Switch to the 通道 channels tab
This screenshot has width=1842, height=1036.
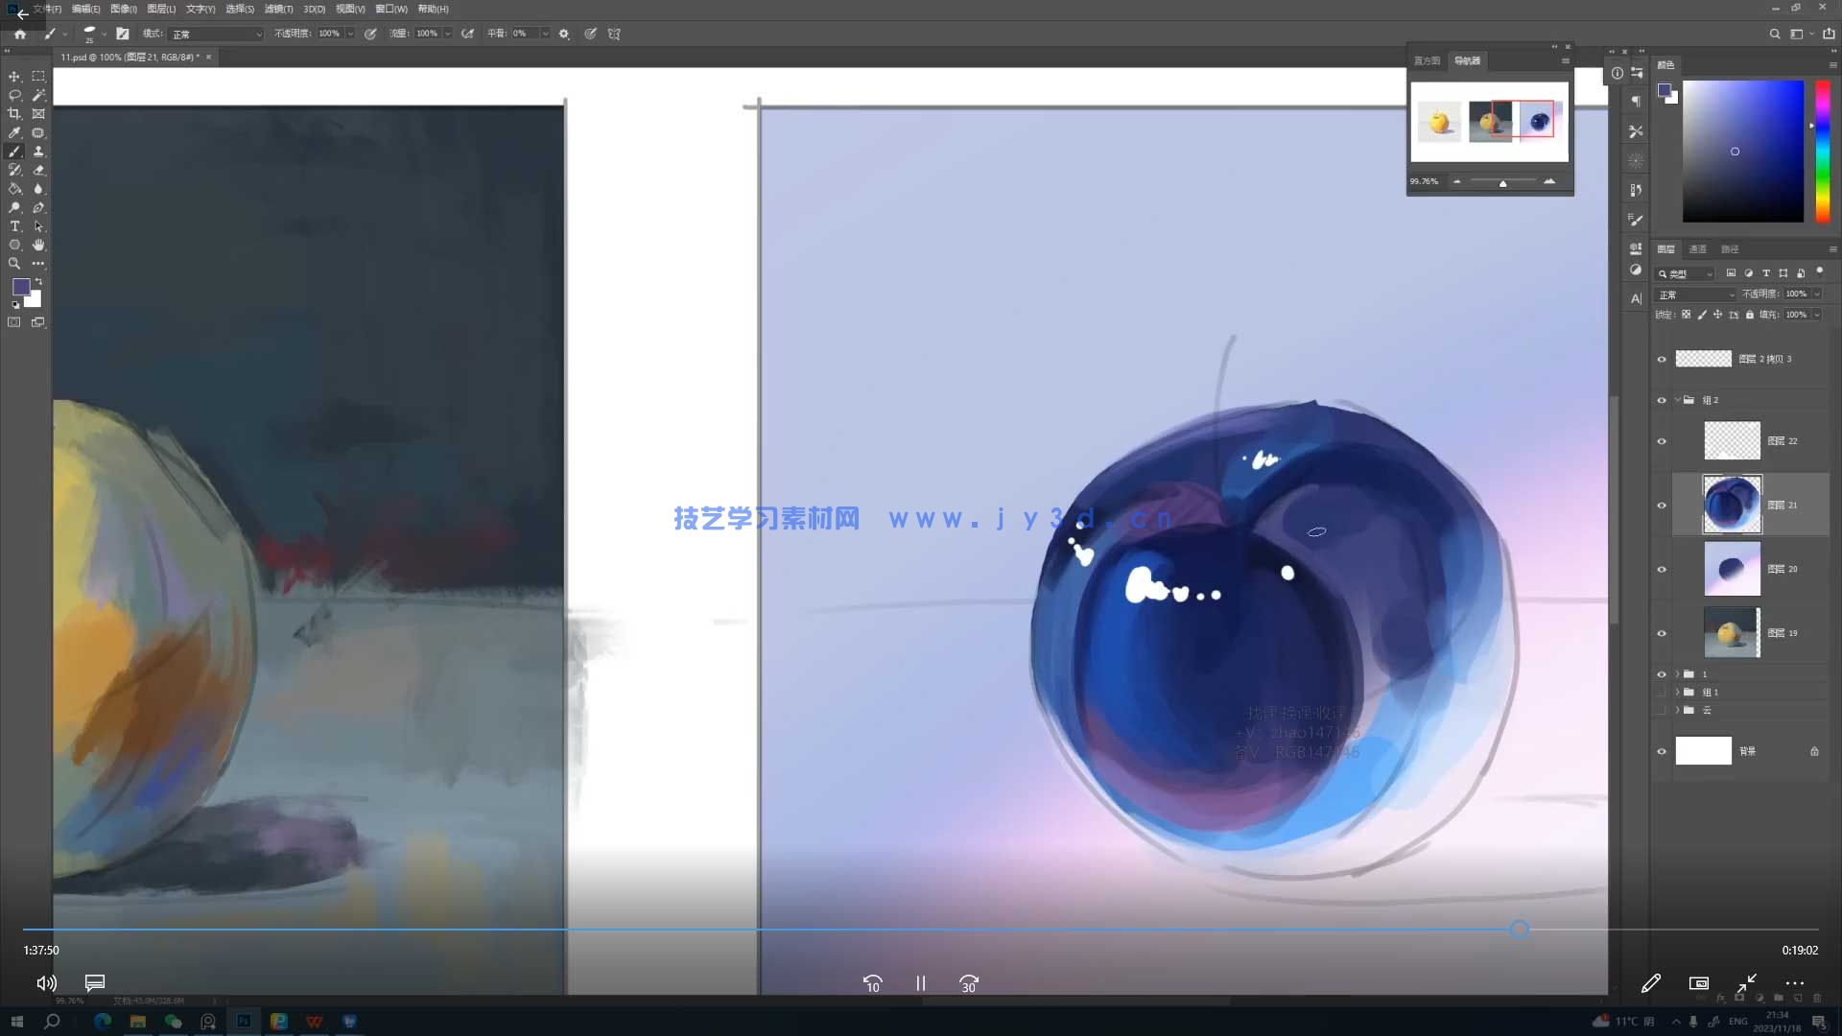coord(1698,248)
